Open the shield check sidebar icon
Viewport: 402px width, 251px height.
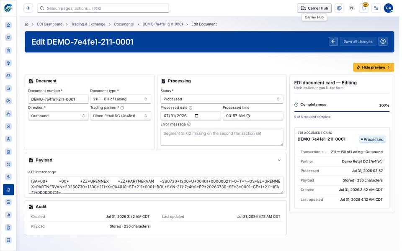coord(8,126)
